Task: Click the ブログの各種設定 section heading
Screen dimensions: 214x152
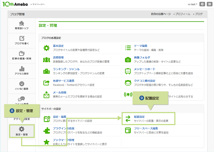Action: (51, 38)
